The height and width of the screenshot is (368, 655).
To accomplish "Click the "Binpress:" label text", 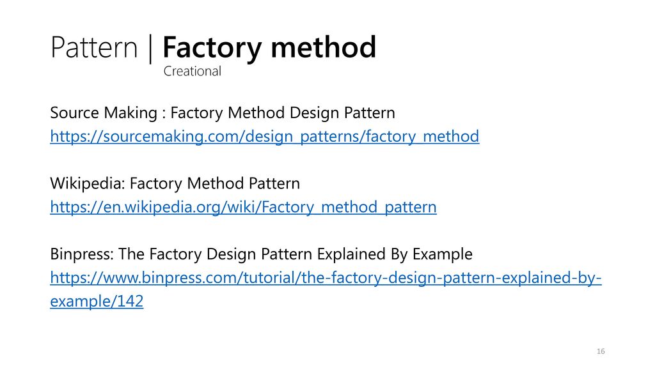I will click(x=82, y=254).
